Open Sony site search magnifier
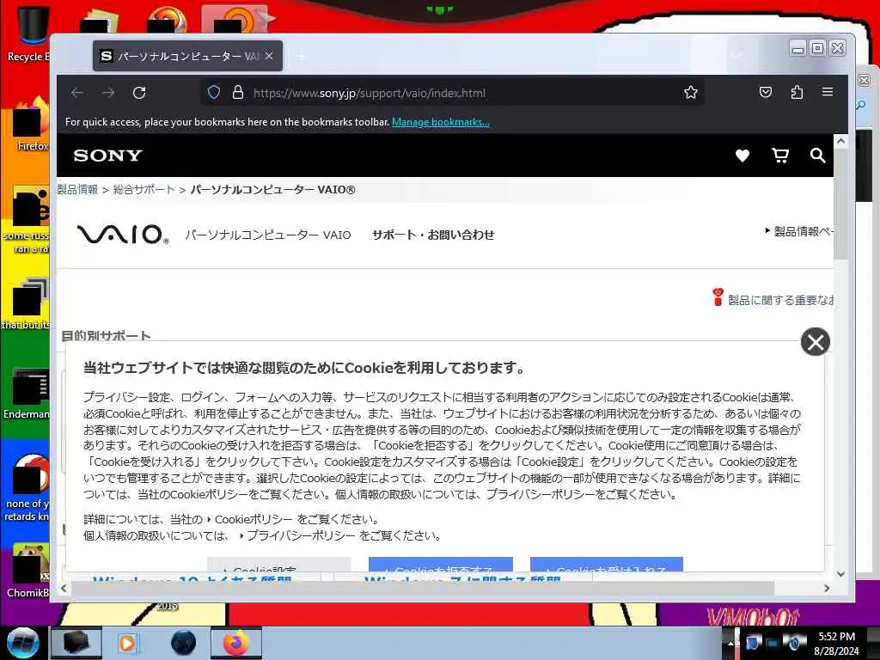 818,156
